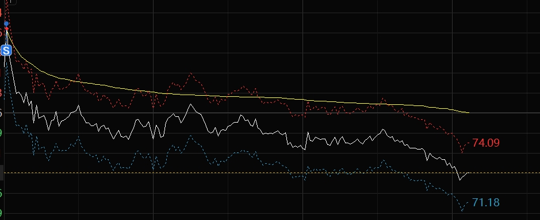Viewport: 540px width, 220px height.
Task: Click the final dip of the red dashed line
Action: point(462,152)
